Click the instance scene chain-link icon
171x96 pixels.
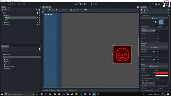(5, 10)
